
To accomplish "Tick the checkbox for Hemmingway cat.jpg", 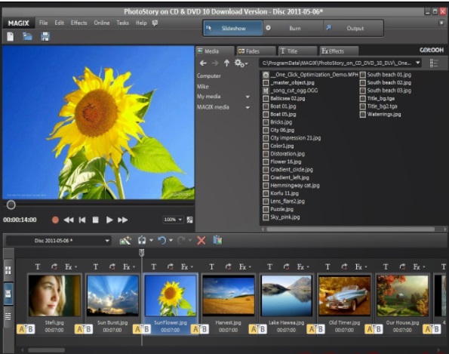I will coord(266,186).
